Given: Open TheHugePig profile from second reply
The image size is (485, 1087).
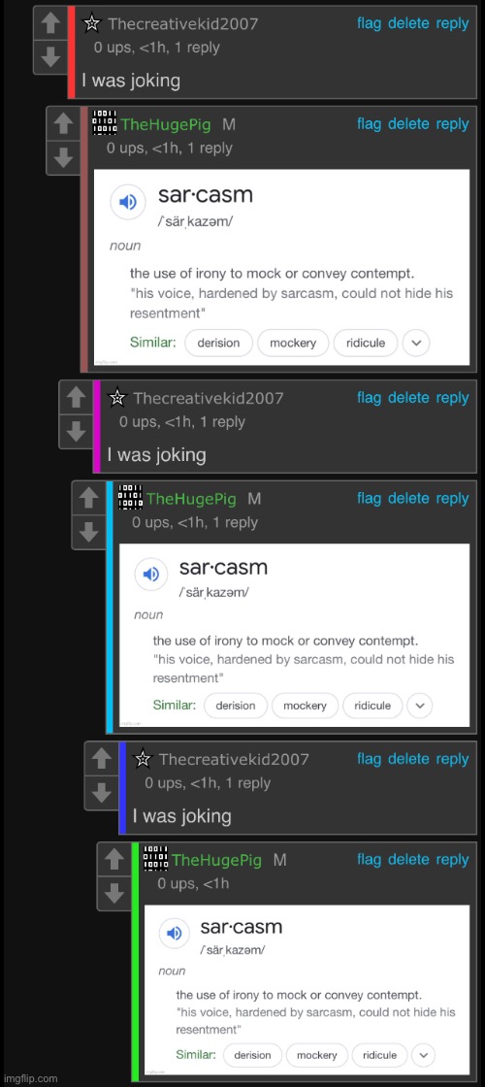Looking at the screenshot, I should click(191, 499).
